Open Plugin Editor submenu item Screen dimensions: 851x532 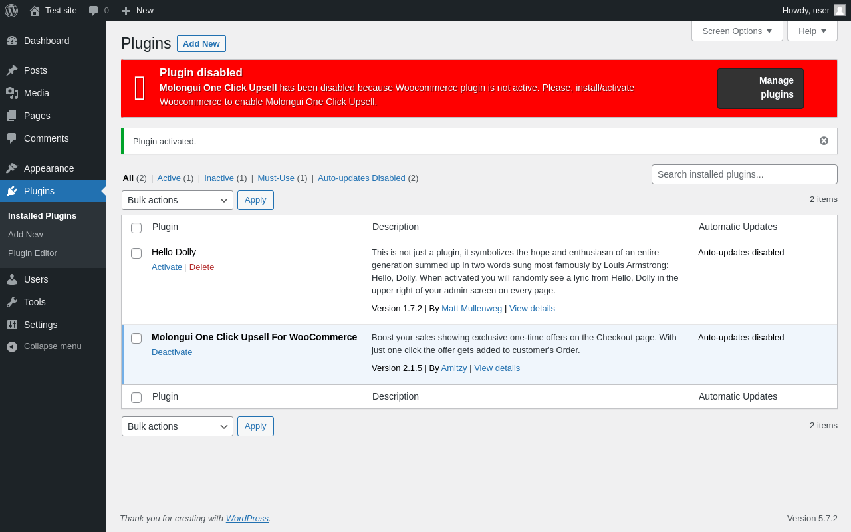pos(33,253)
